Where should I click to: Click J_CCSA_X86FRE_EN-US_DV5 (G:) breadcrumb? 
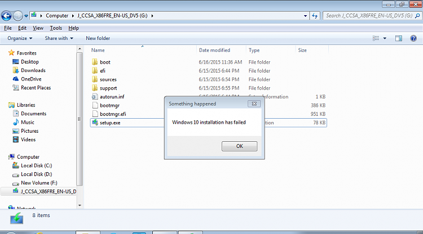pos(112,16)
